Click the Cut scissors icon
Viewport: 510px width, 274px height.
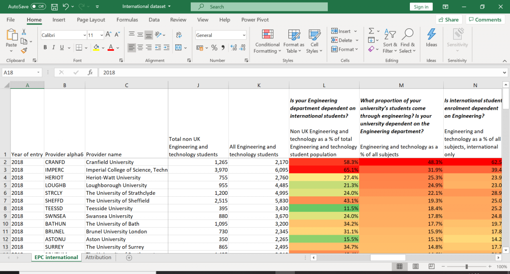24,32
